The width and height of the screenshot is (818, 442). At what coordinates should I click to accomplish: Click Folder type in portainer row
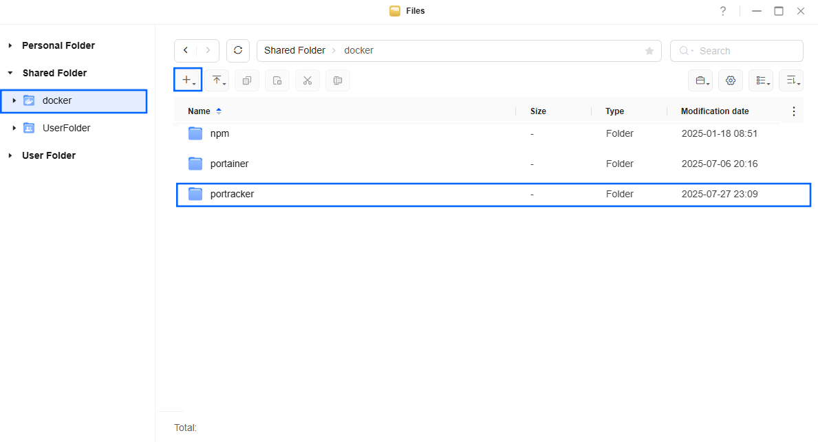click(x=620, y=164)
